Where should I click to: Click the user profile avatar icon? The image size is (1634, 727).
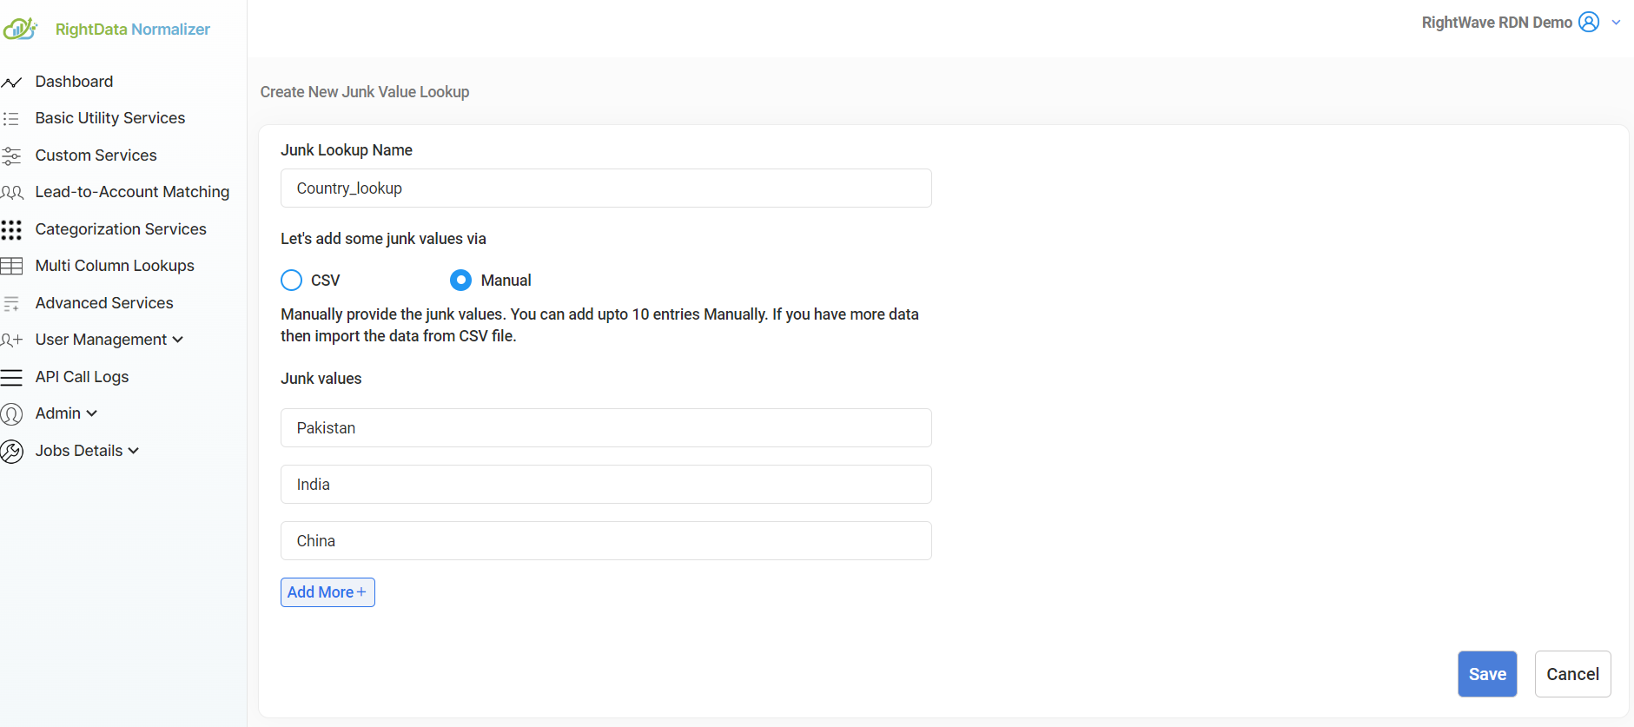1589,23
